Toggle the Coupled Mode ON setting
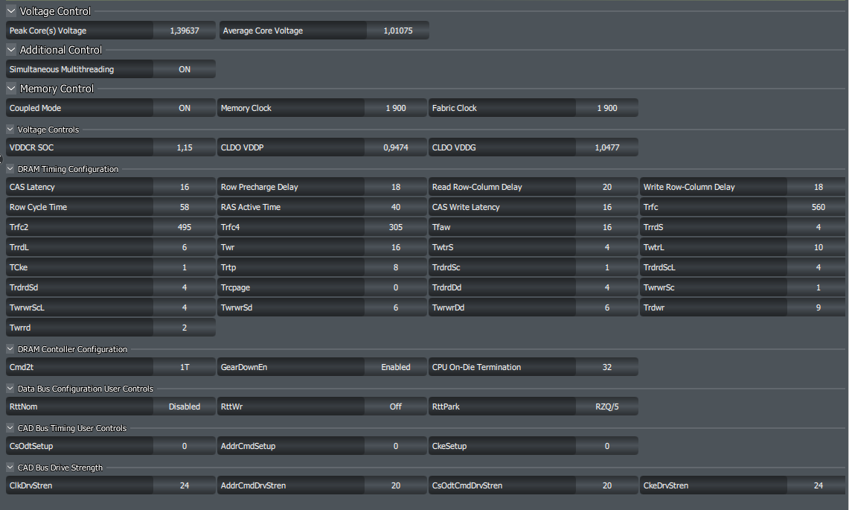 pyautogui.click(x=185, y=108)
